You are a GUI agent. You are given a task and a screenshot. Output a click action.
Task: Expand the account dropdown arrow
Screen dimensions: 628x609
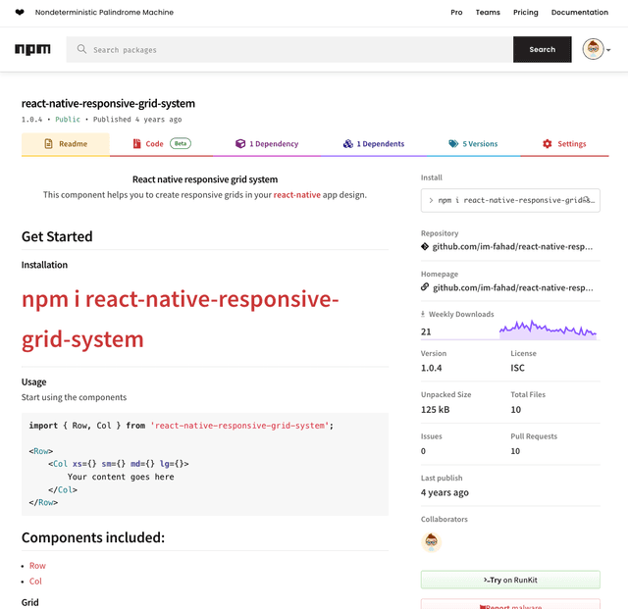pos(608,50)
